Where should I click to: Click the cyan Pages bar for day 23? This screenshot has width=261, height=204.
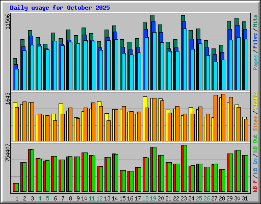tap(185, 59)
